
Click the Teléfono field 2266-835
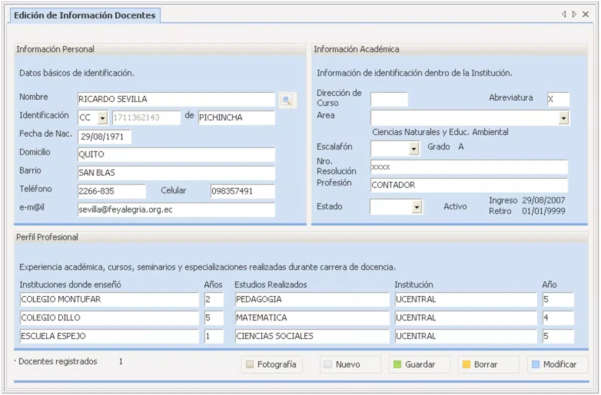(112, 191)
